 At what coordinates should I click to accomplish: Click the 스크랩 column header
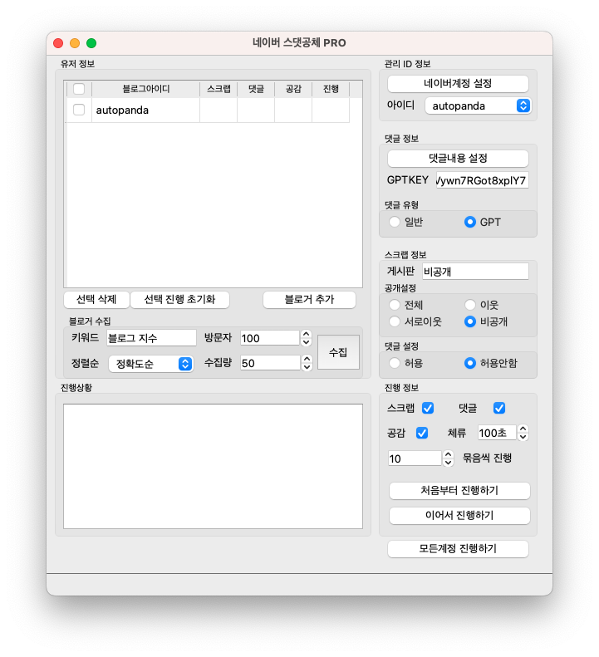pos(218,89)
